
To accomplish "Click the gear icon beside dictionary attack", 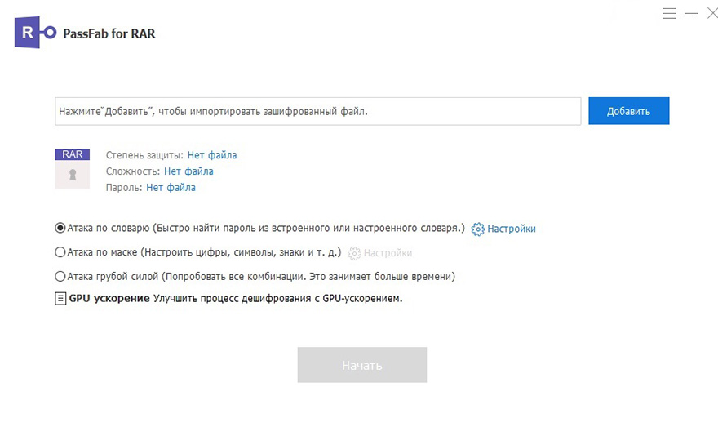I will pyautogui.click(x=478, y=229).
